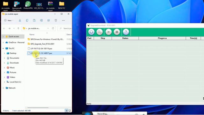The width and height of the screenshot is (204, 115).
Task: Click the Step column header
Action: pos(103,38)
